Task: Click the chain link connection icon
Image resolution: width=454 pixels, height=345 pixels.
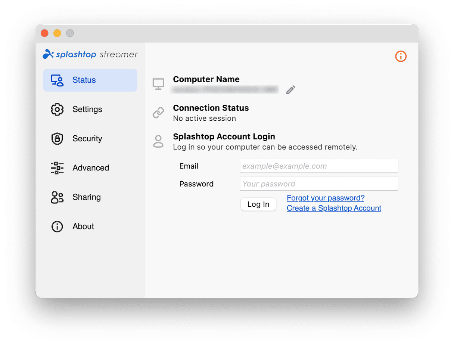Action: pyautogui.click(x=158, y=113)
